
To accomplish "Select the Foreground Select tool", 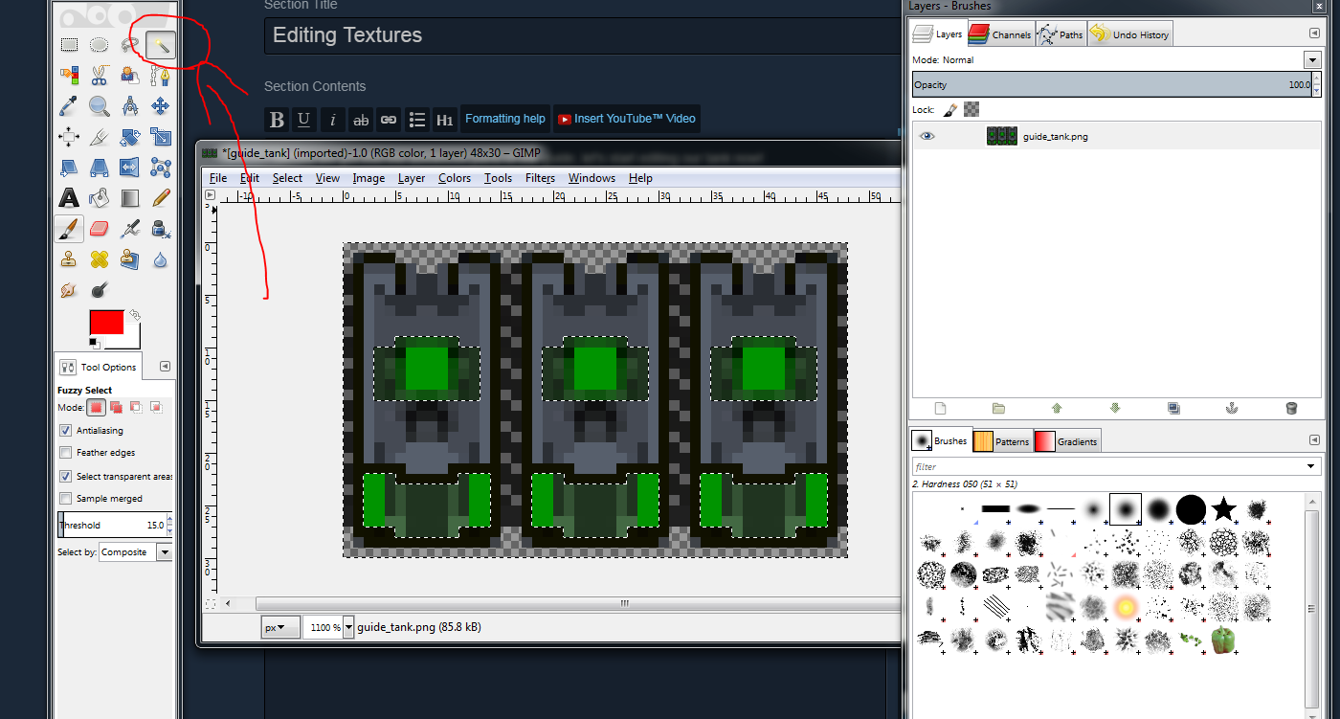I will pyautogui.click(x=130, y=75).
